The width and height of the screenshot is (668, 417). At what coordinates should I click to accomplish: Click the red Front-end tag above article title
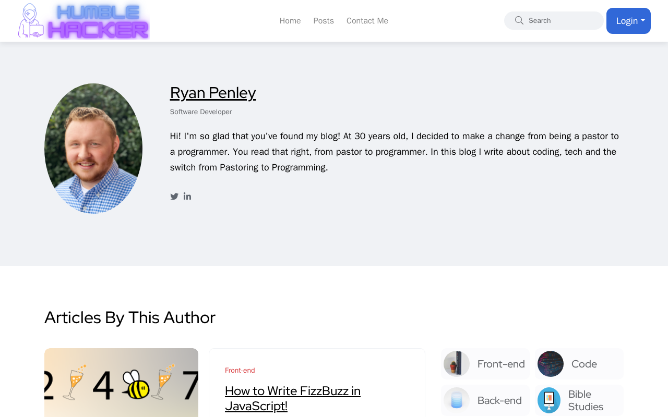coord(240,371)
